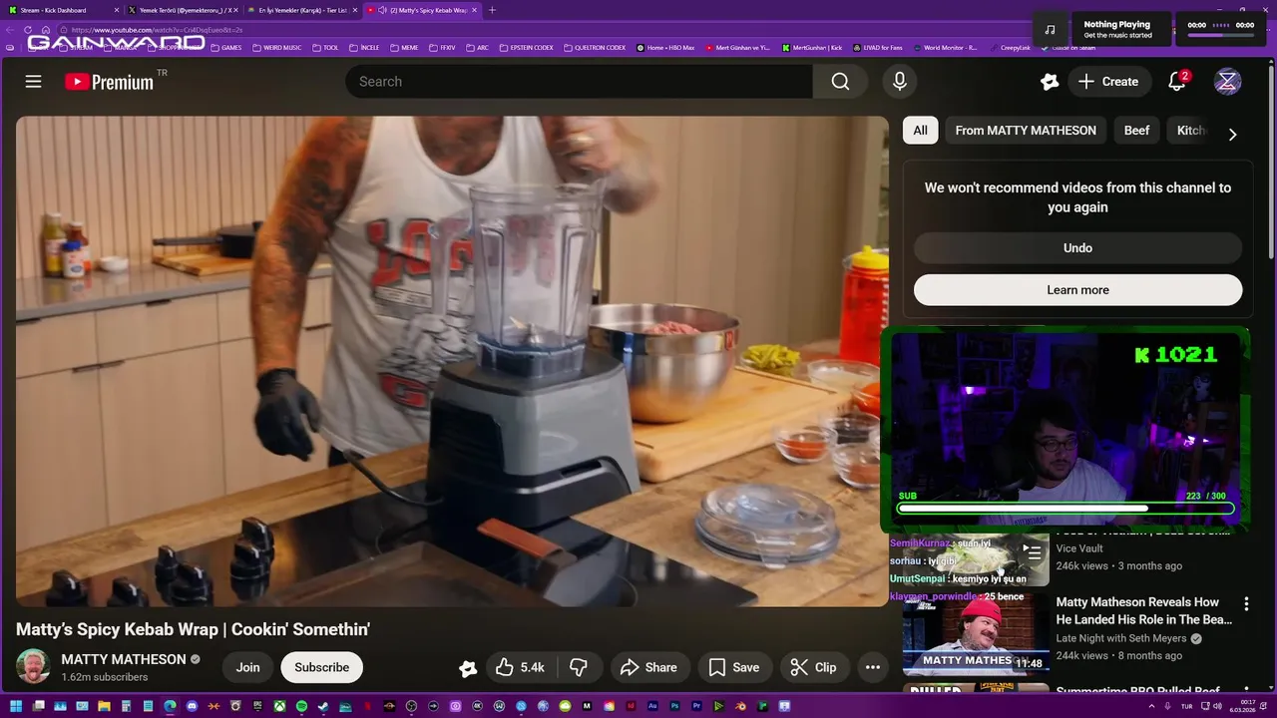
Task: Open the MertGunhan Kick bookmark
Action: (x=813, y=47)
